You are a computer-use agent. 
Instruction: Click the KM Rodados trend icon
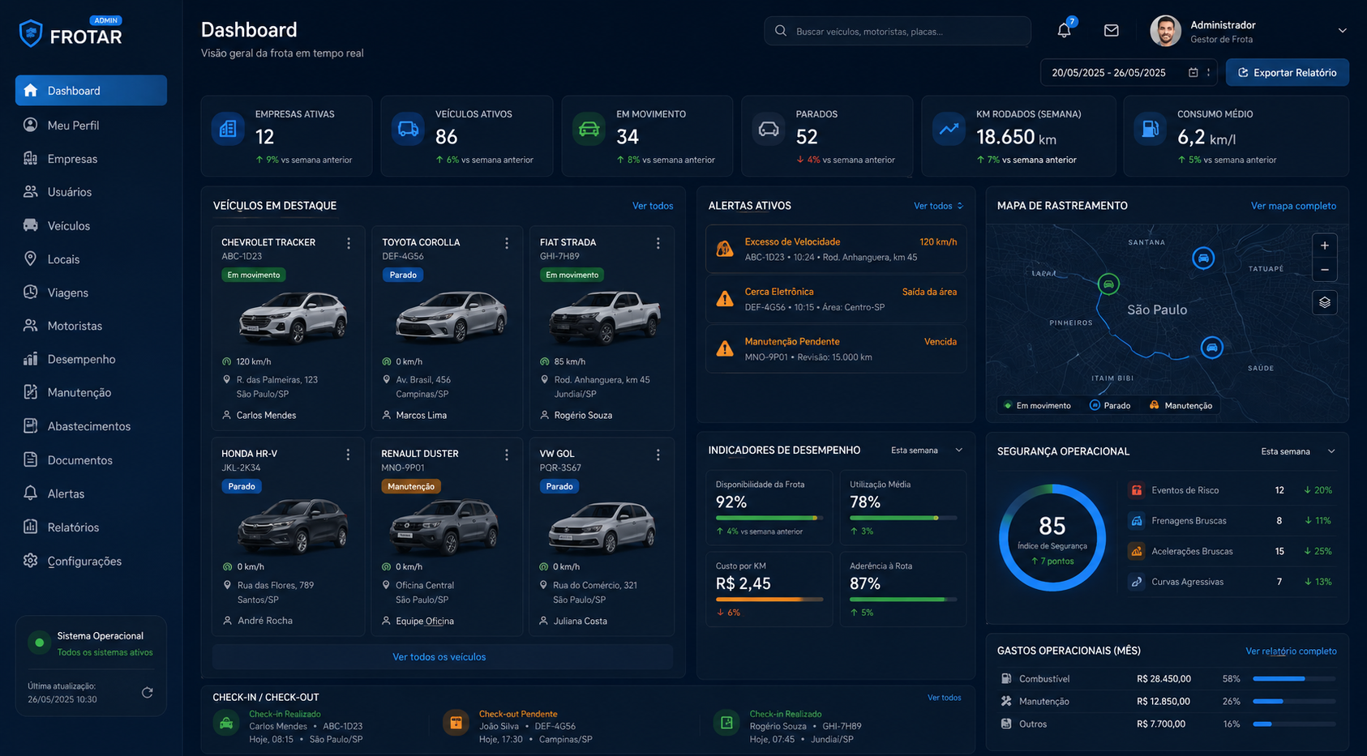coord(949,129)
